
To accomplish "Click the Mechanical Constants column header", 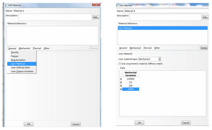I will [131, 74].
